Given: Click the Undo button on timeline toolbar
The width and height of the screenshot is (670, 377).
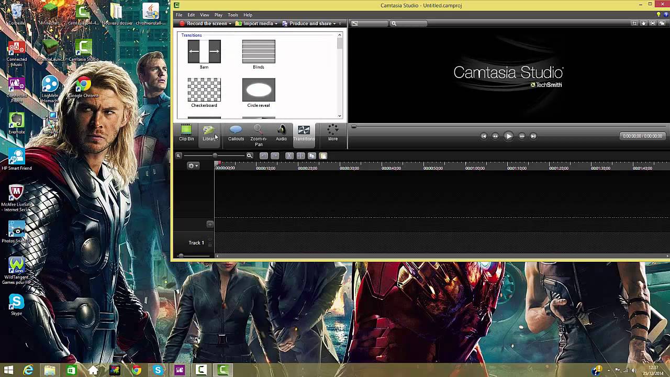Looking at the screenshot, I should coord(264,156).
